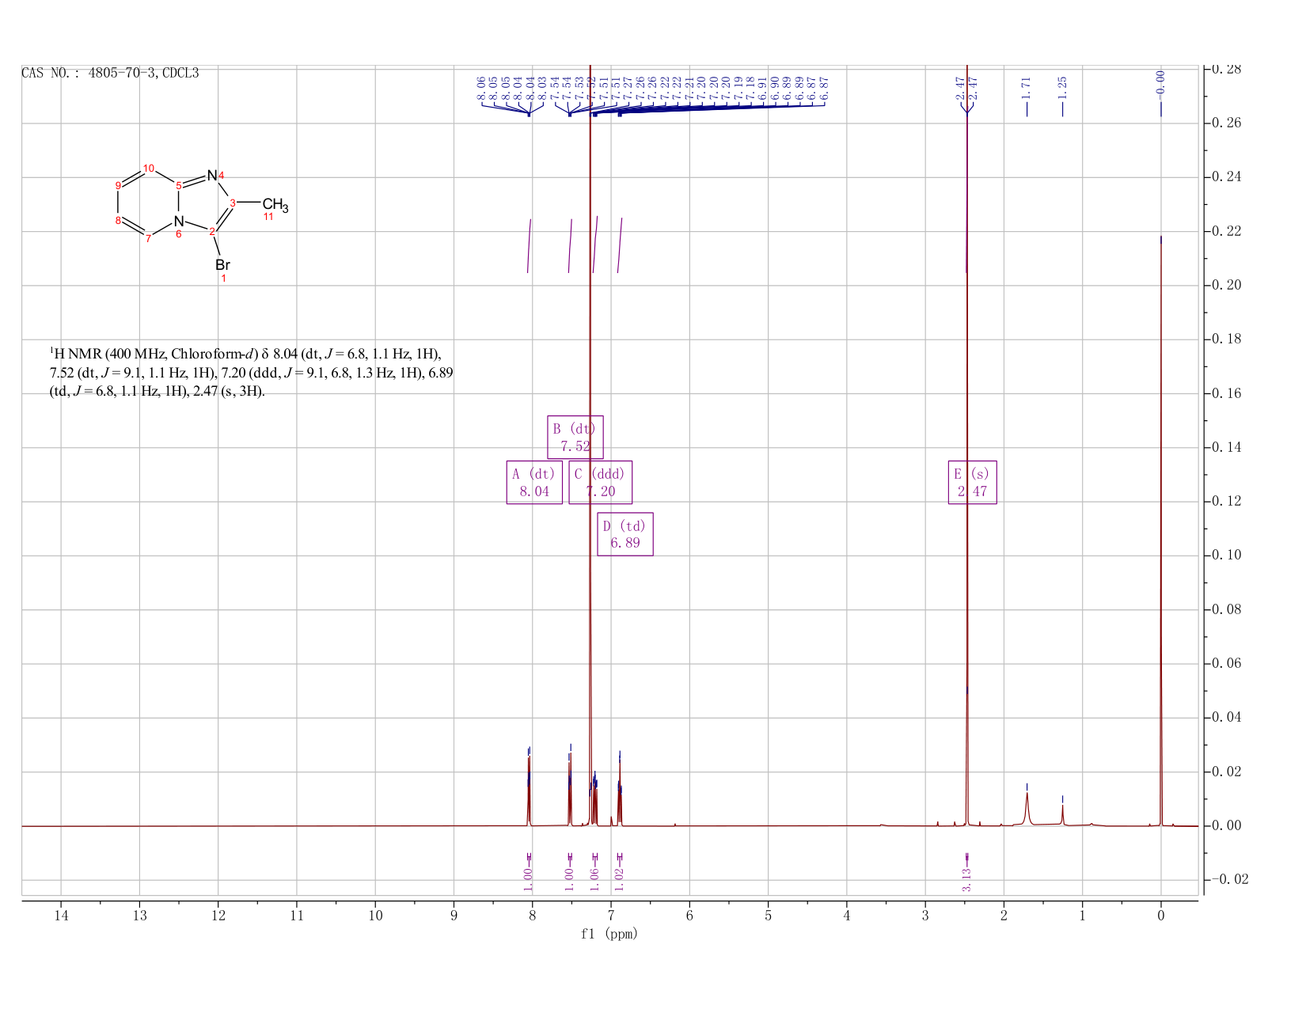Click the broad water peak near 1.71 ppm
The image size is (1306, 1009).
click(1027, 809)
